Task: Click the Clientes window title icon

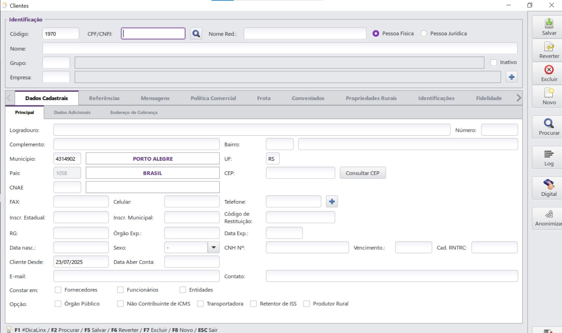Action: click(5, 6)
